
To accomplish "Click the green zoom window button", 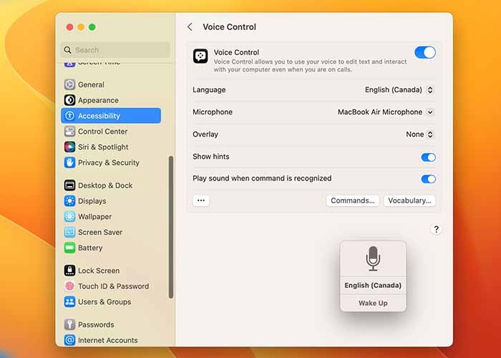I will point(92,27).
